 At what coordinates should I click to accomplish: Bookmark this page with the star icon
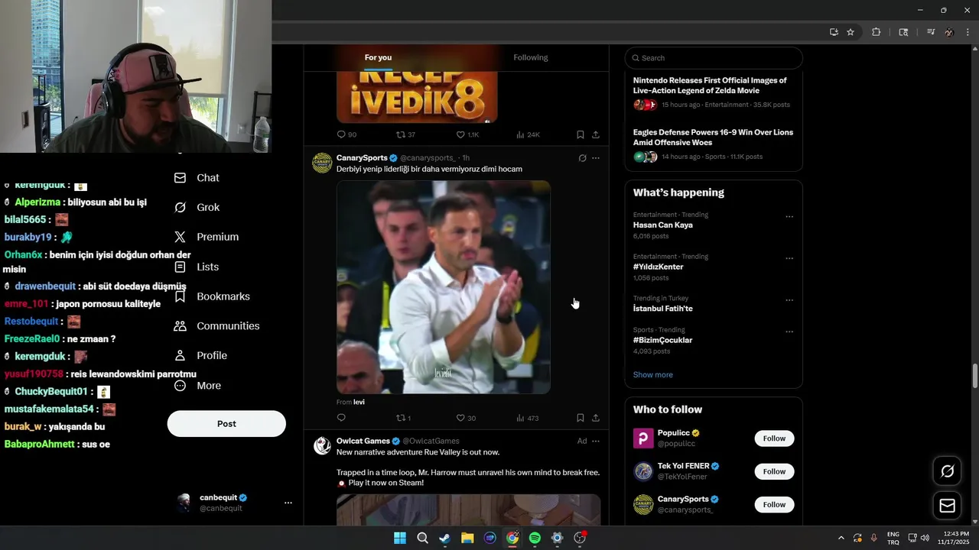point(851,32)
